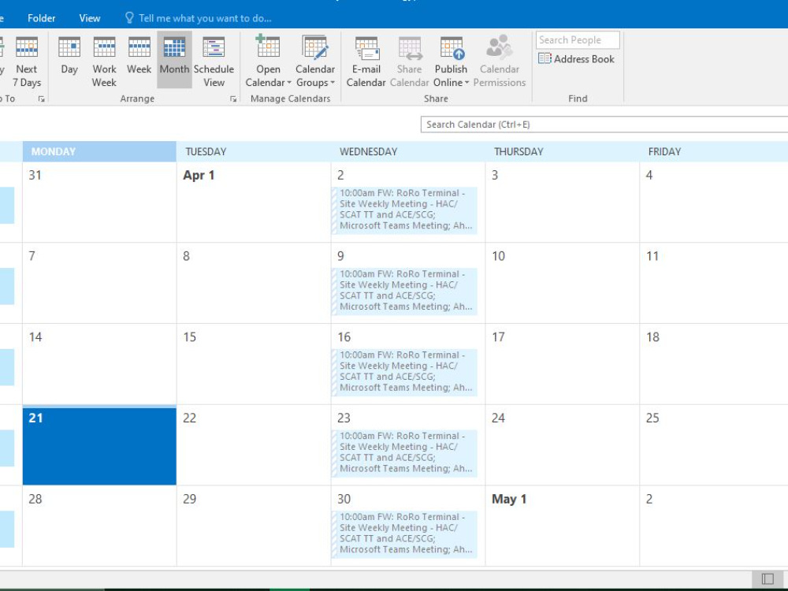The width and height of the screenshot is (788, 591).
Task: Select day 8 in the calendar
Action: tap(254, 283)
